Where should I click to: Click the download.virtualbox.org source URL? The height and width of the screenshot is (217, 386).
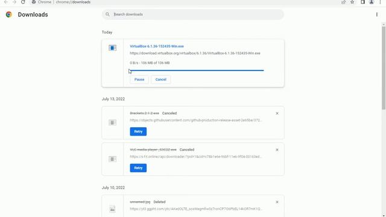coord(195,53)
